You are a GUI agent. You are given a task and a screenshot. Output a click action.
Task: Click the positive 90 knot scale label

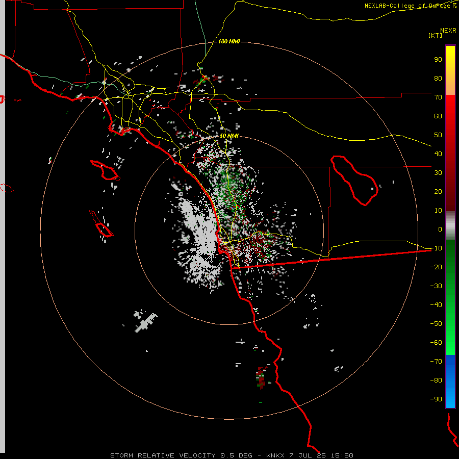438,60
